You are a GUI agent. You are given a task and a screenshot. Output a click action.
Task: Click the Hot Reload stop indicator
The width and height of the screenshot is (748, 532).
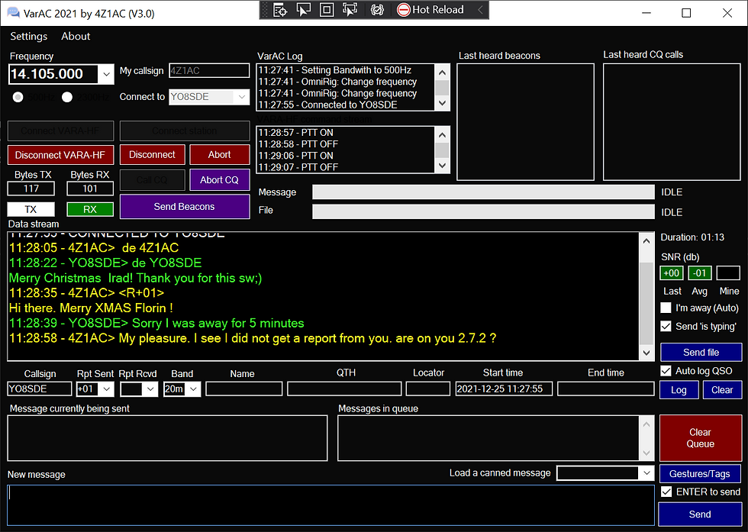[404, 10]
